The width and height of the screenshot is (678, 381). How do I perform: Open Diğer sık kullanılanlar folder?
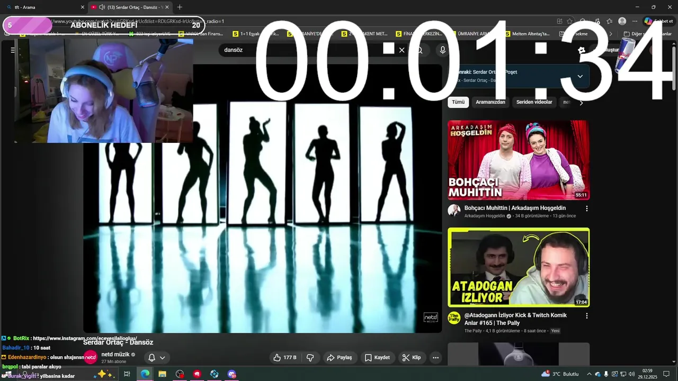click(647, 34)
